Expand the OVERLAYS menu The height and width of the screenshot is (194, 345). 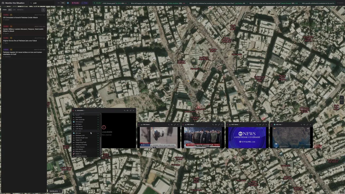55,191
